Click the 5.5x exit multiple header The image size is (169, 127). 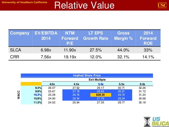122,84
